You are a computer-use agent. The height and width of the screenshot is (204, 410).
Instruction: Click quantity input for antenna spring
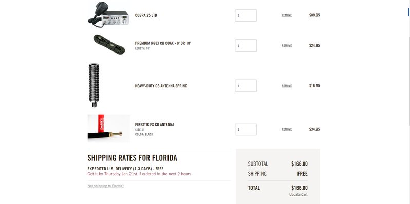coord(246,86)
